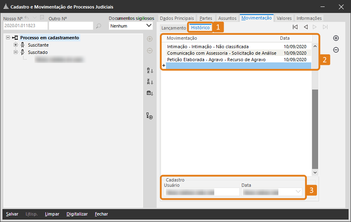The height and width of the screenshot is (222, 351).
Task: Go to the previous record arrow
Action: pos(306,27)
